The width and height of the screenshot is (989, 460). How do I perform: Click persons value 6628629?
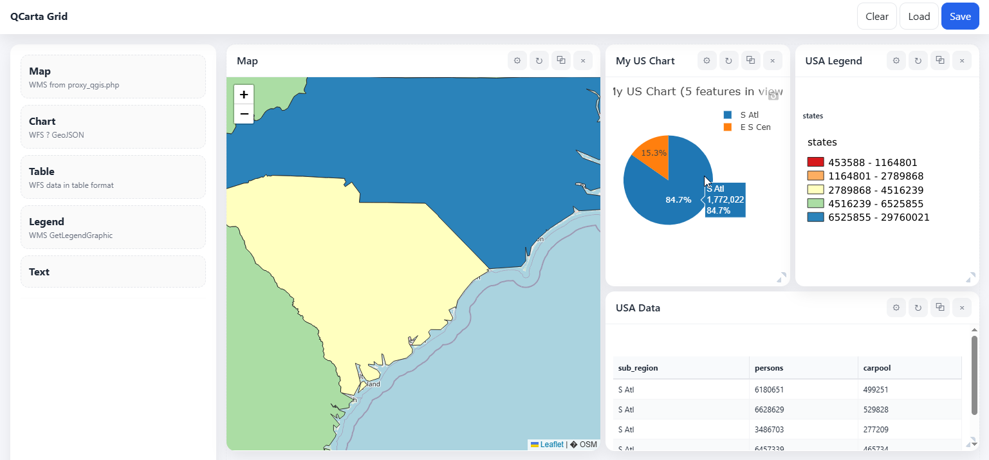769,409
